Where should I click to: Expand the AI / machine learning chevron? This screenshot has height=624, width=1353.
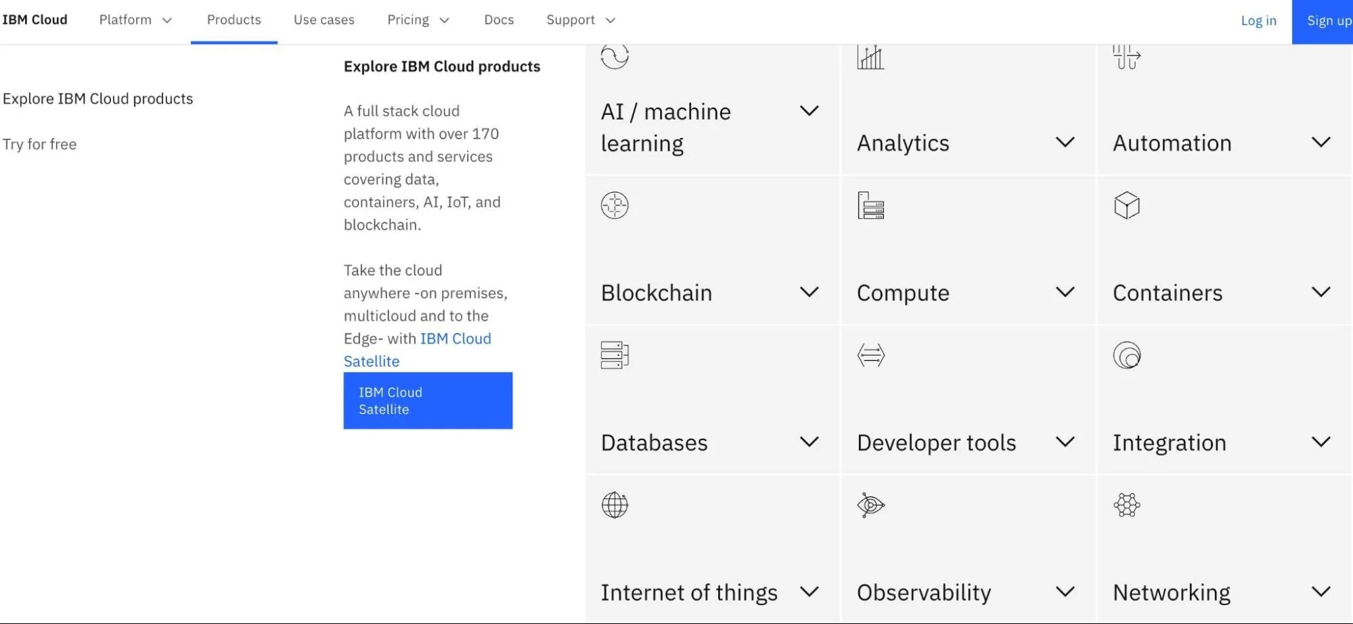click(809, 111)
